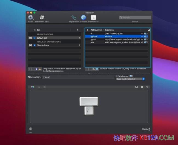Insert a placeholder using the {...} button

(136, 87)
